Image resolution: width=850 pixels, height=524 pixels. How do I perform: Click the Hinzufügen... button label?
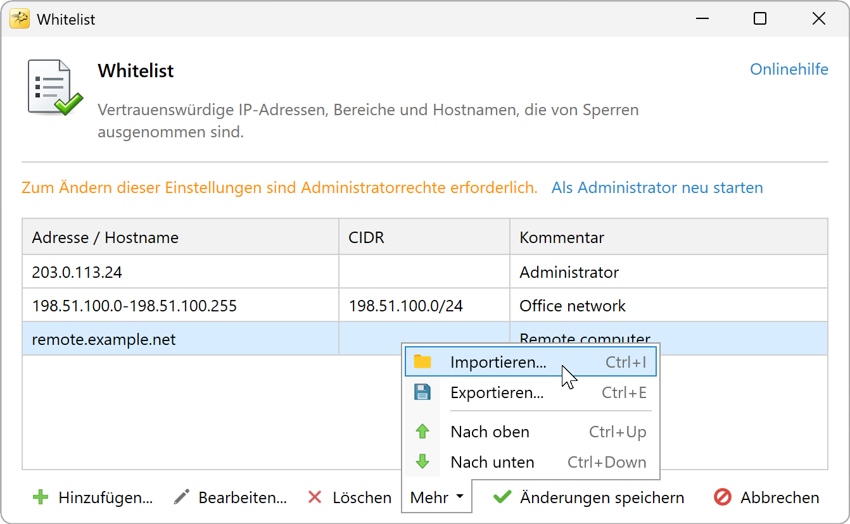(x=106, y=498)
